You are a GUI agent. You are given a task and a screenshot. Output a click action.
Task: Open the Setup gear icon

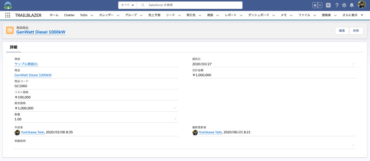click(344, 5)
